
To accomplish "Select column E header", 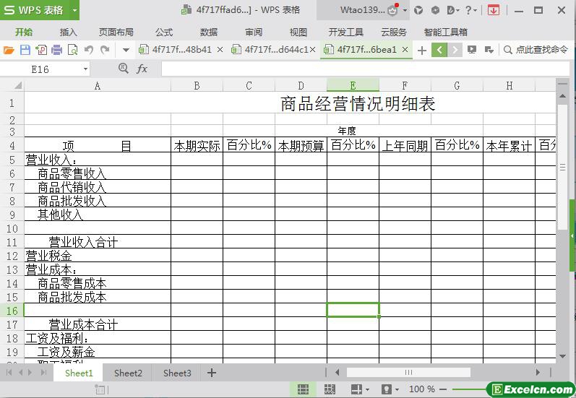I will 353,85.
